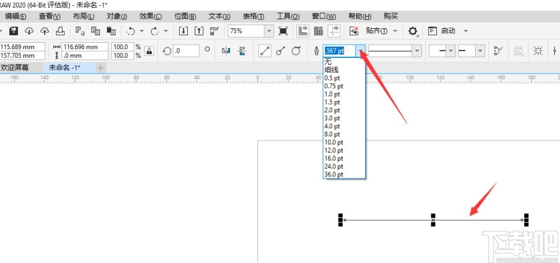
Task: Open the 启动 launcher dropdown
Action: (x=466, y=31)
